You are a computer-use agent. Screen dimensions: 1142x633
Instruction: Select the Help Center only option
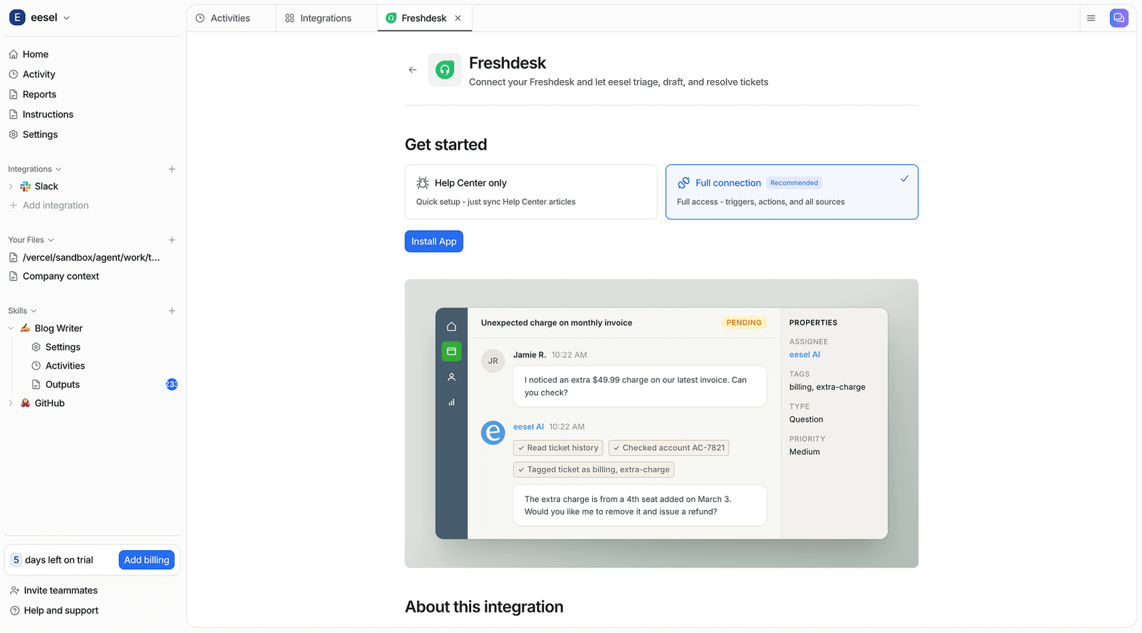point(531,192)
